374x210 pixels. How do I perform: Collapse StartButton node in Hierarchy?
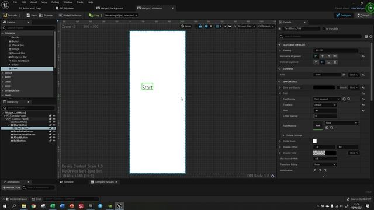(9, 125)
